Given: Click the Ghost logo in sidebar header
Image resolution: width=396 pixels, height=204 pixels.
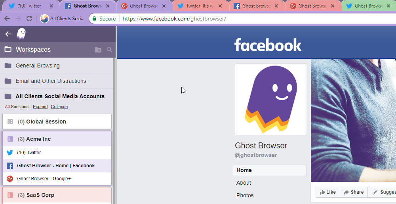Looking at the screenshot, I should (x=21, y=34).
